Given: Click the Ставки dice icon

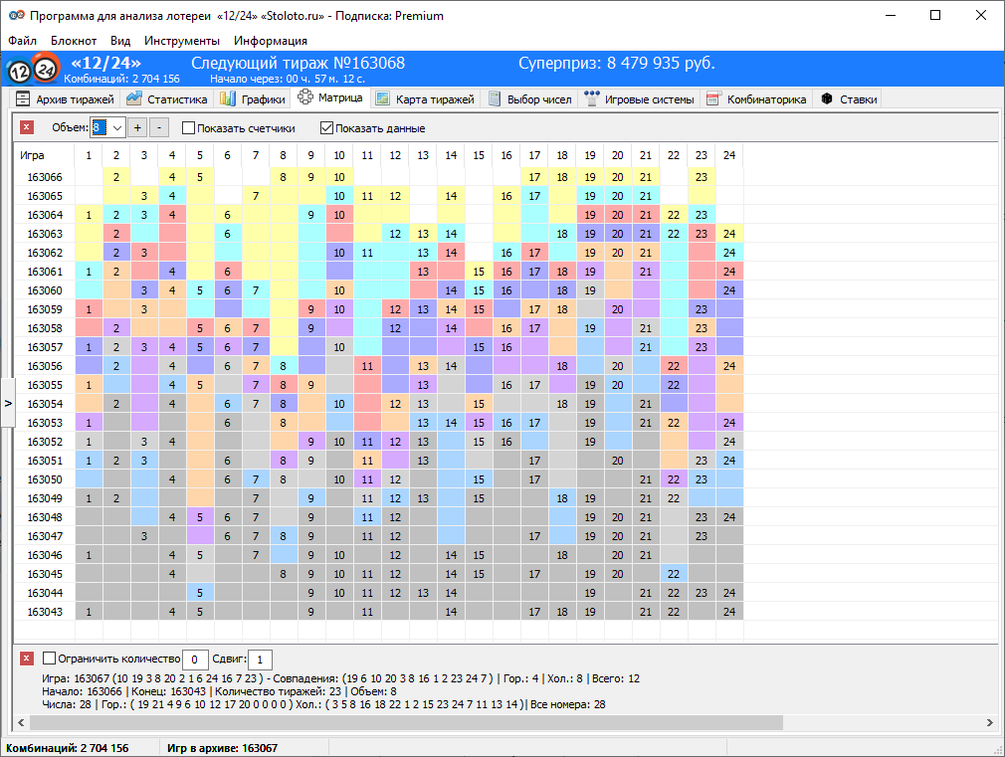Looking at the screenshot, I should pyautogui.click(x=827, y=99).
